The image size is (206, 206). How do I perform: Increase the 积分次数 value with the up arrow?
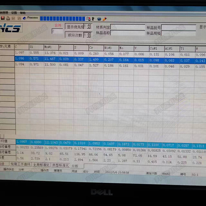pos(89,34)
